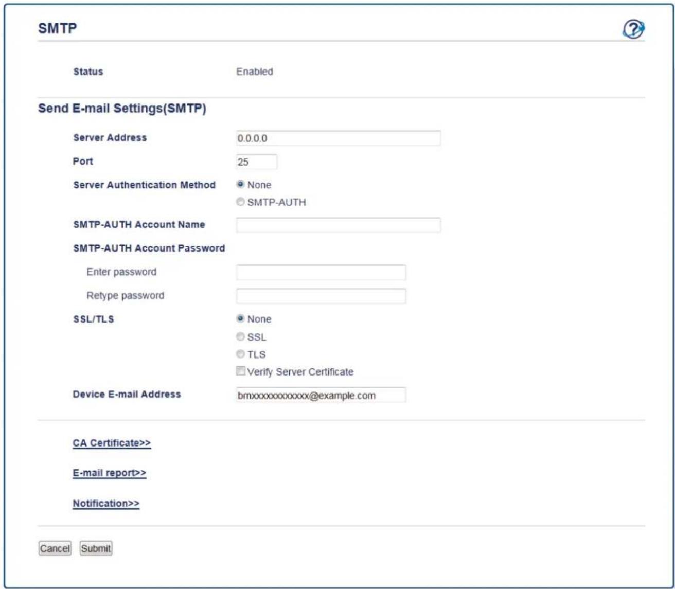
Task: Click the Server Authentication Method label
Action: pos(144,185)
